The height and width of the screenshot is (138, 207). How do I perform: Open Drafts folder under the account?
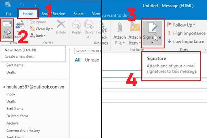pyautogui.click(x=11, y=101)
